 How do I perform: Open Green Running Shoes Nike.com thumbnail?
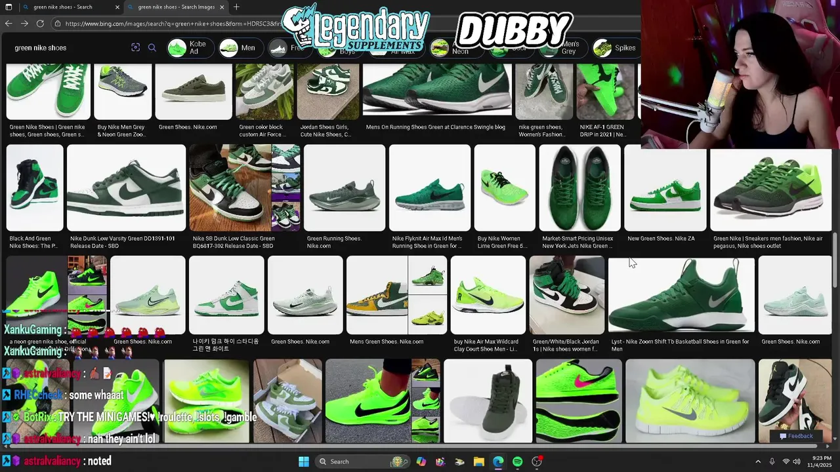(344, 187)
